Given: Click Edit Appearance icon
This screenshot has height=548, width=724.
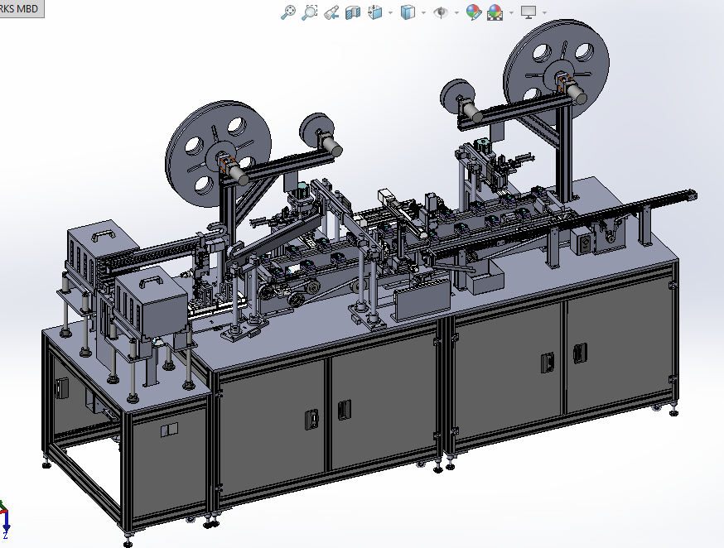Looking at the screenshot, I should (474, 12).
